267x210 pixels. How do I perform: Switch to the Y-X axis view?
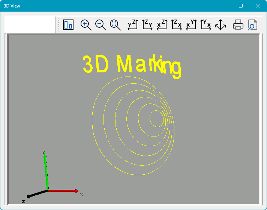pos(206,25)
